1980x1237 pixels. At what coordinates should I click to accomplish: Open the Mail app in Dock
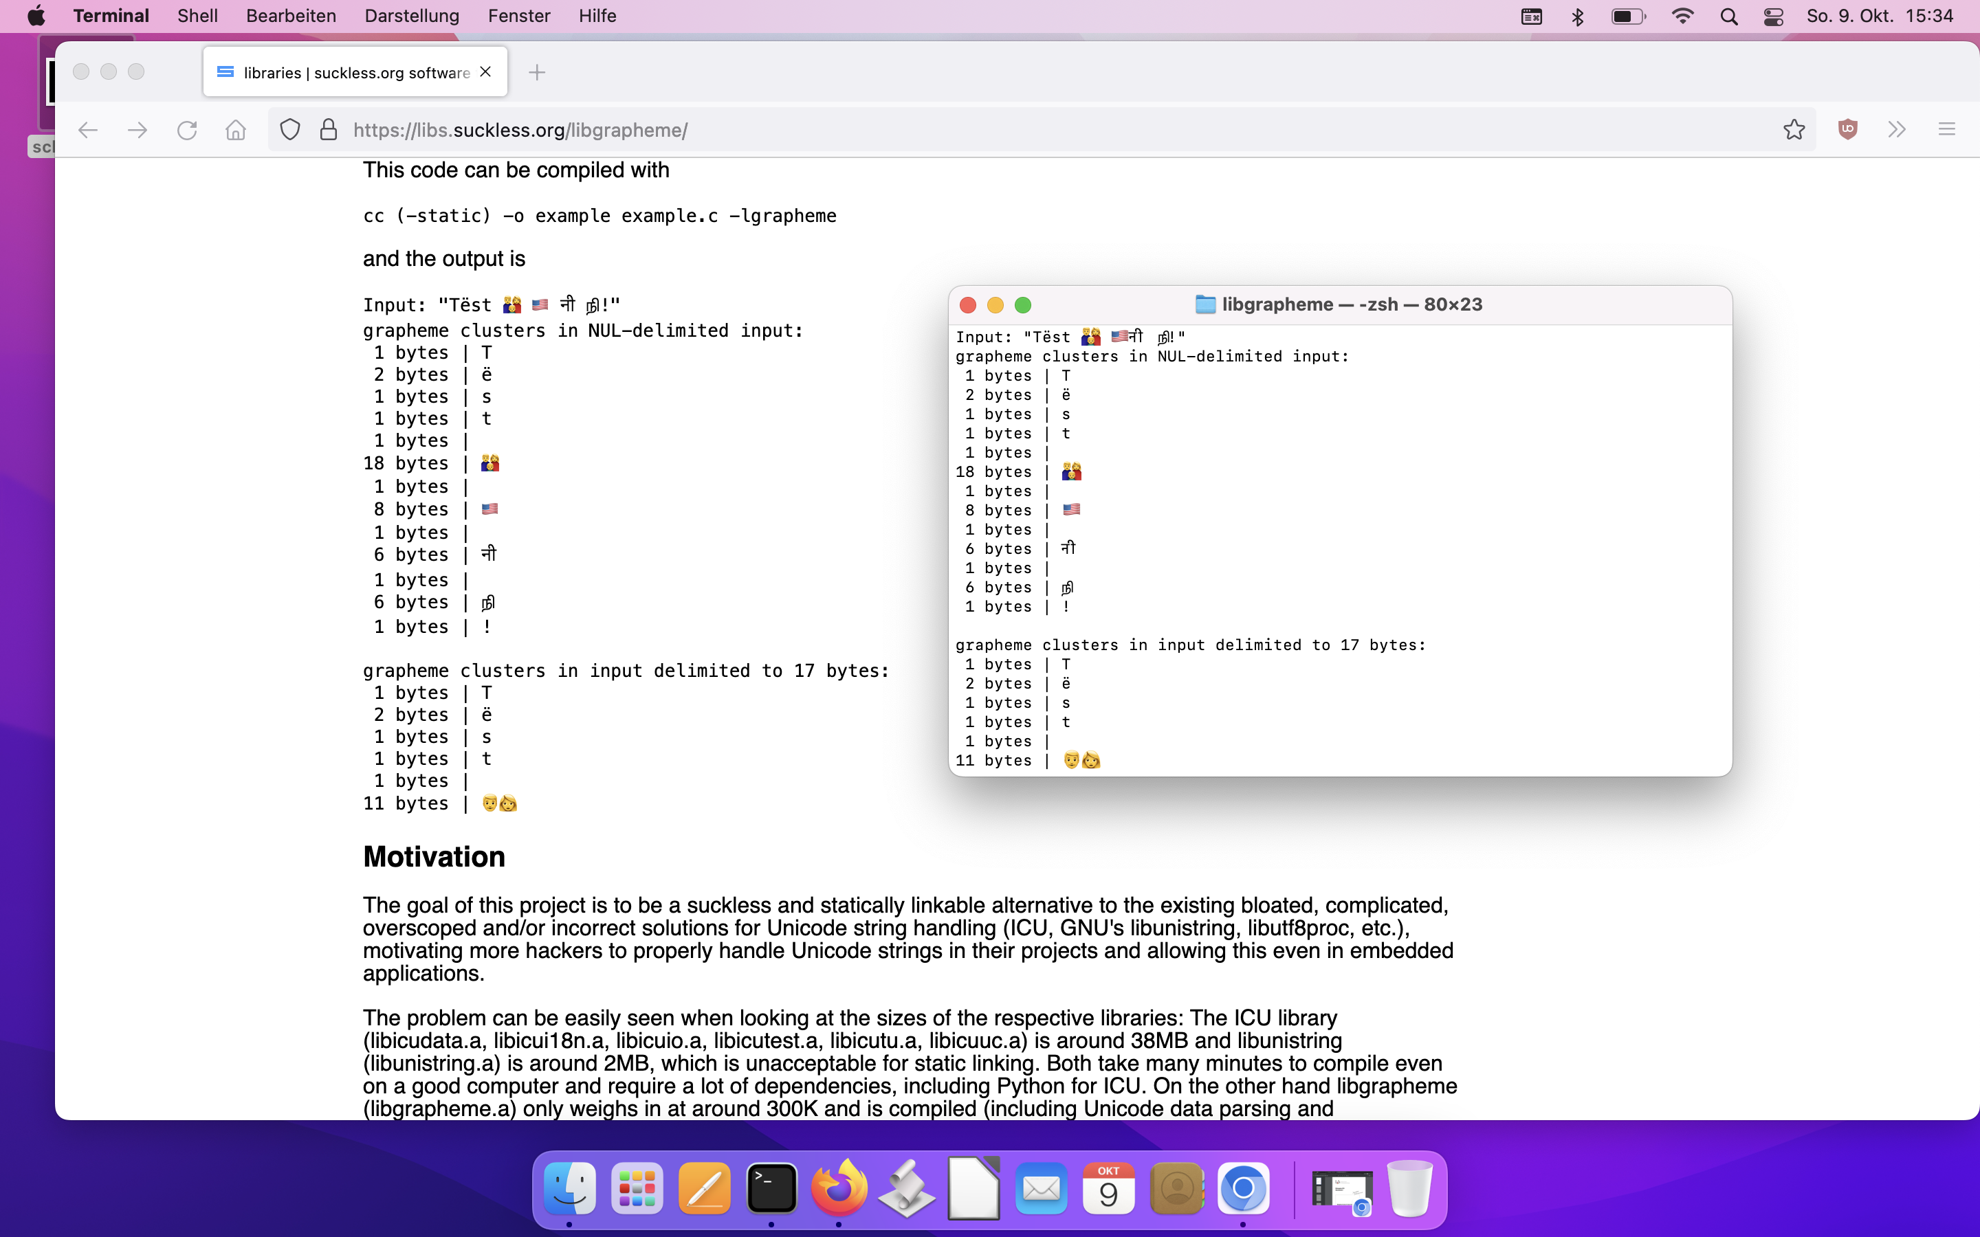(1041, 1188)
